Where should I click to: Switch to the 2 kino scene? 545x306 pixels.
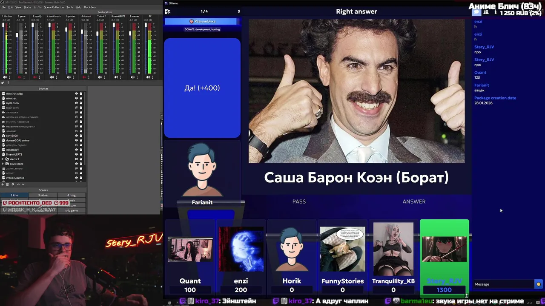(x=14, y=195)
